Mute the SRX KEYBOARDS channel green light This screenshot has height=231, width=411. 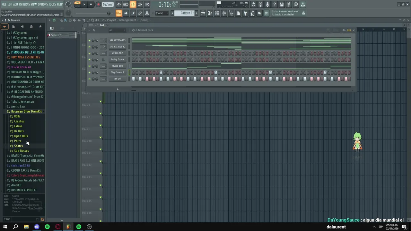(x=89, y=40)
